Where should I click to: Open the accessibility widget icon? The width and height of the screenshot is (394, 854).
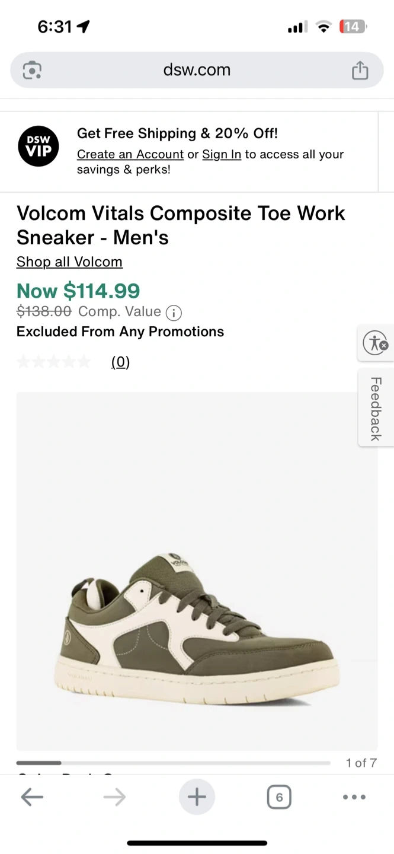[x=375, y=343]
